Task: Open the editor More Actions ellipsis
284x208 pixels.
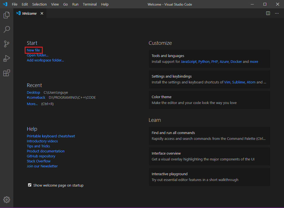Action: 277,13
